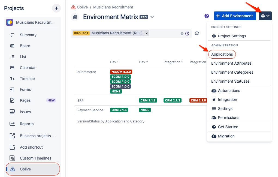278x177 pixels.
Task: Open Golive in the sidebar
Action: click(x=25, y=169)
